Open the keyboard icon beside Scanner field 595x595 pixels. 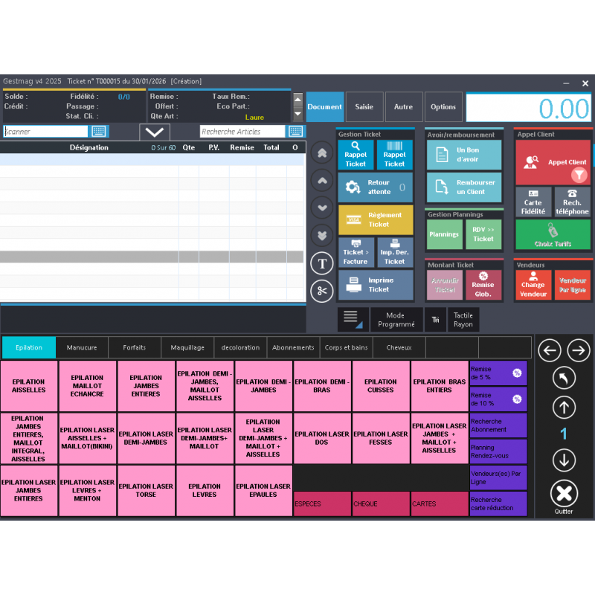(x=99, y=132)
